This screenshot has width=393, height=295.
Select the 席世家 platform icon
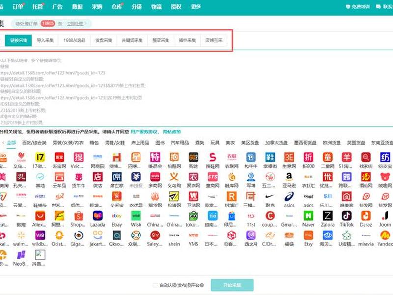(x=117, y=177)
